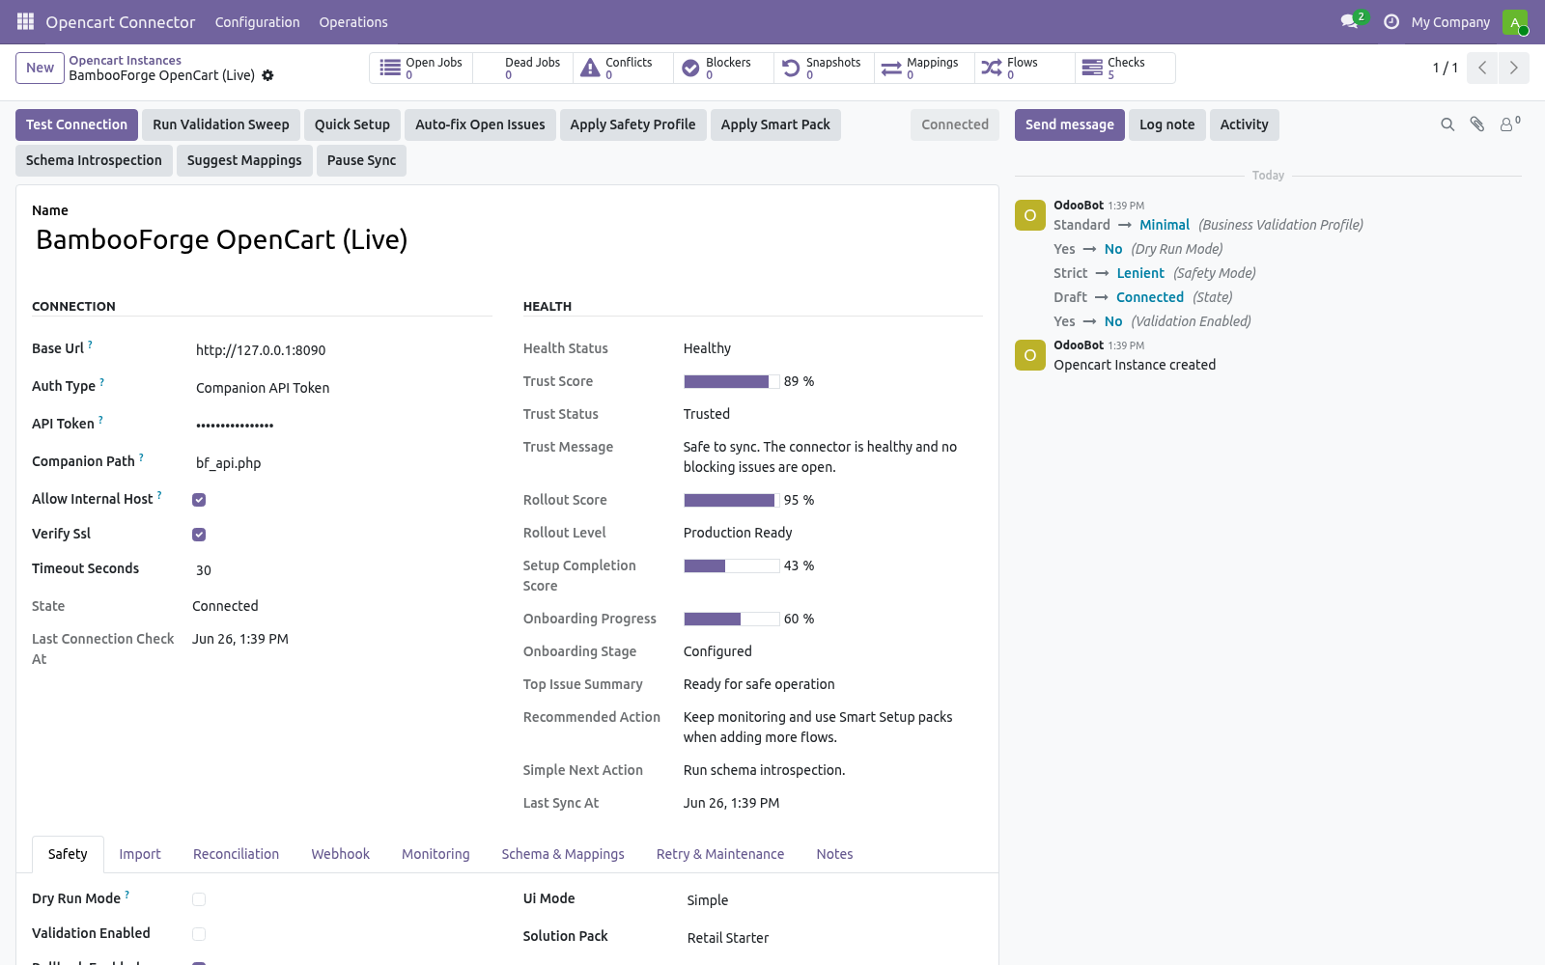1545x965 pixels.
Task: Open the Notes tab
Action: pos(834,854)
